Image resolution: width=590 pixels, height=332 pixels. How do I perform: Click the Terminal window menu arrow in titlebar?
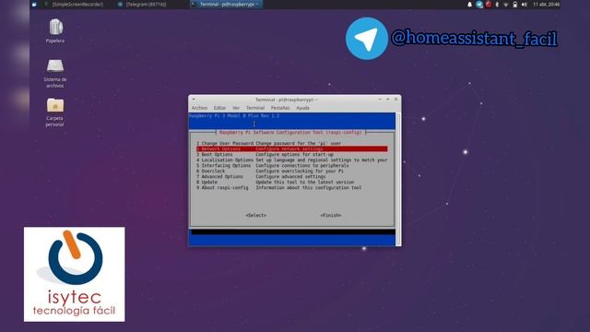[194, 100]
